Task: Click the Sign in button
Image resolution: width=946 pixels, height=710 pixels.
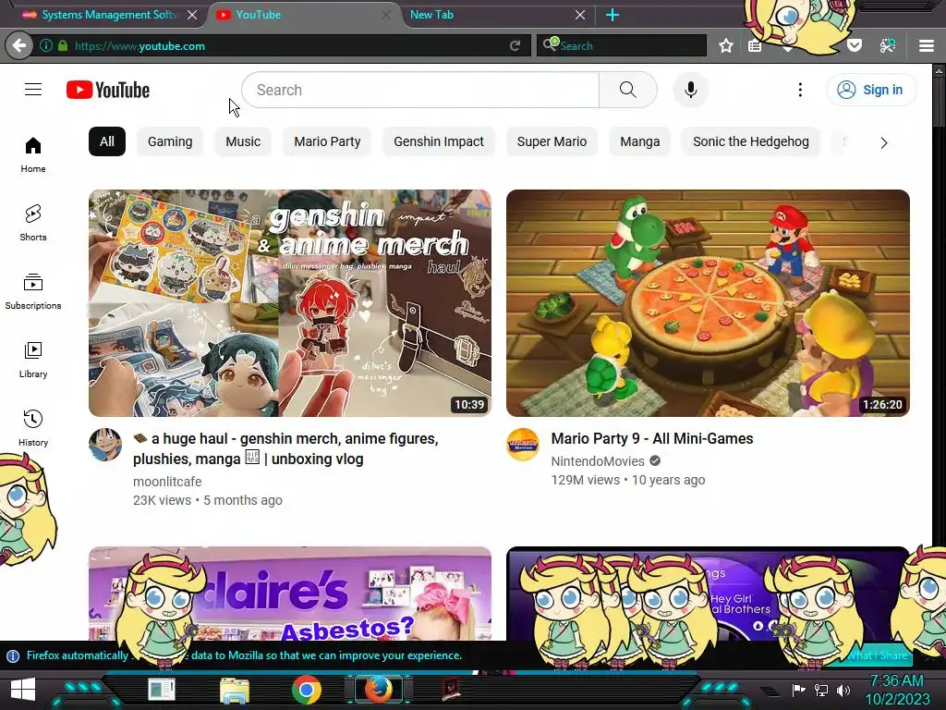Action: click(x=870, y=90)
